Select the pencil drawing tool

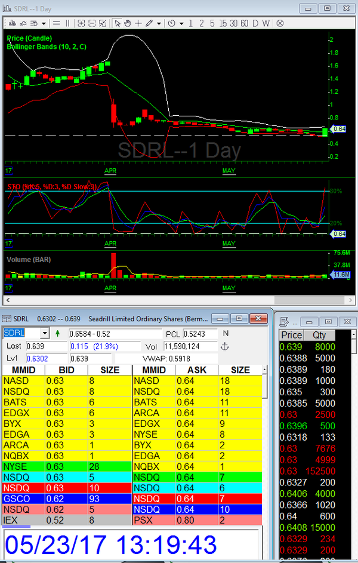(x=149, y=23)
